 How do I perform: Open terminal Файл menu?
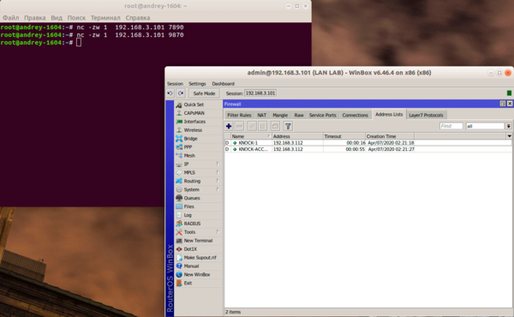(11, 18)
